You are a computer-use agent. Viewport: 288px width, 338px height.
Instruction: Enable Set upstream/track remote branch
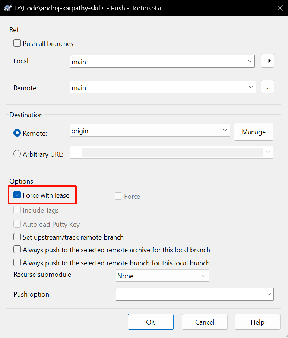pyautogui.click(x=17, y=237)
